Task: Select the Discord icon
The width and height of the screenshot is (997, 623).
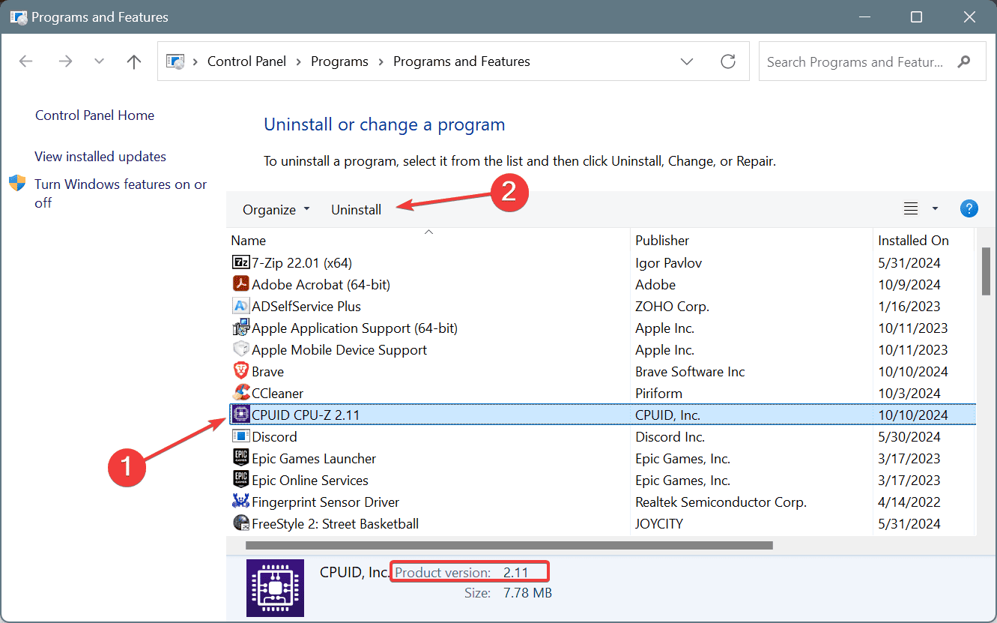Action: click(240, 437)
